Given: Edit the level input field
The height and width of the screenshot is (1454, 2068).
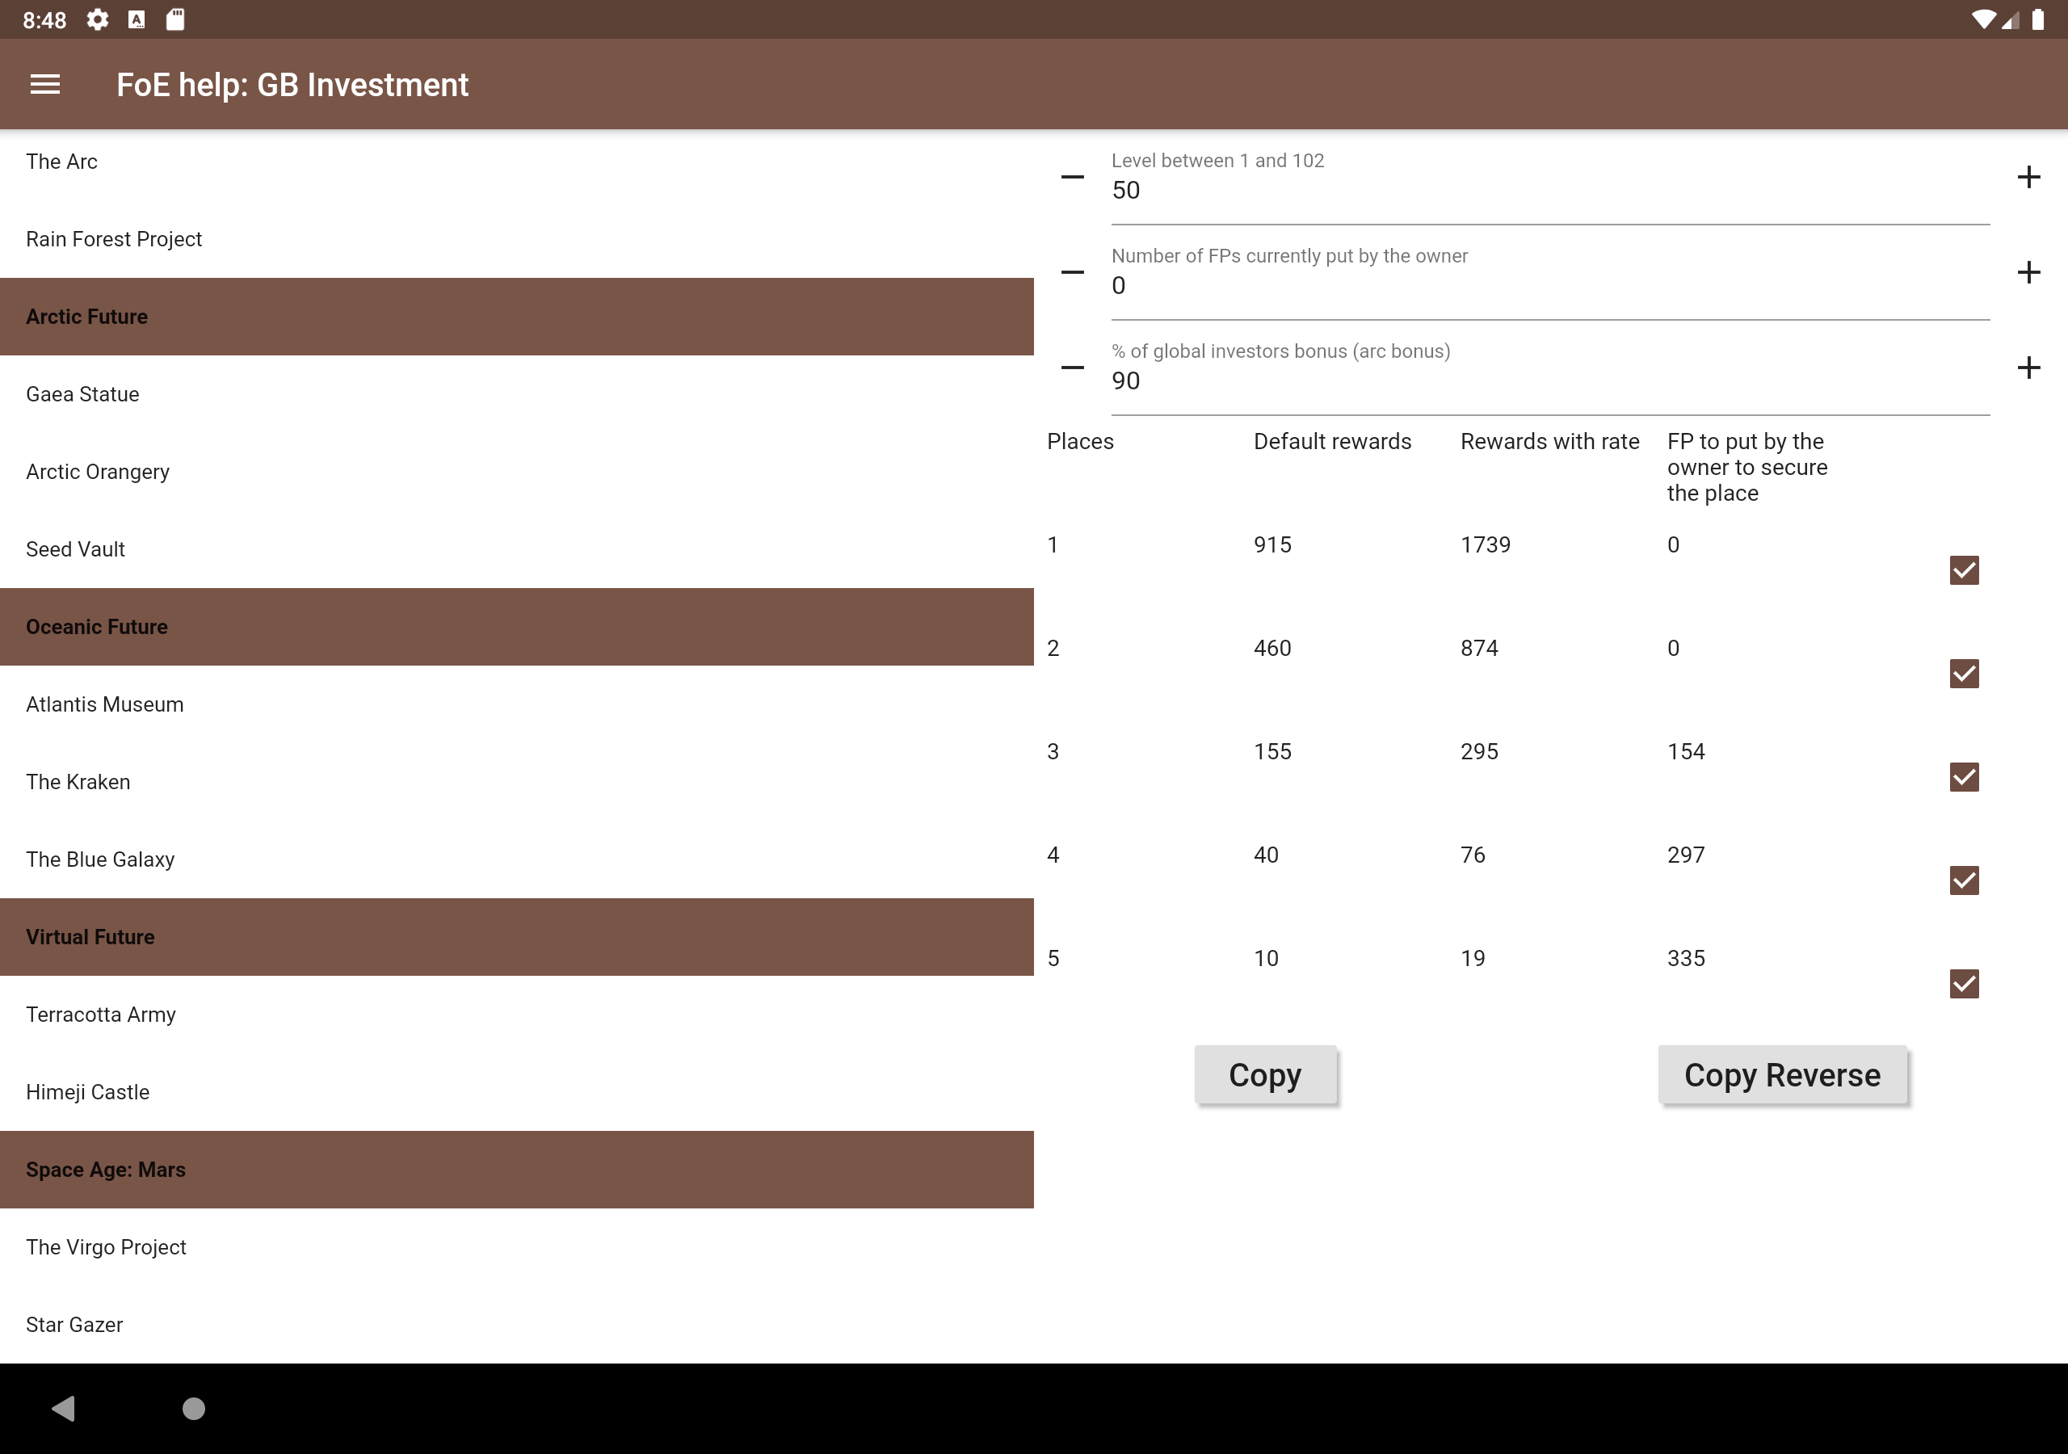Looking at the screenshot, I should [x=1549, y=191].
